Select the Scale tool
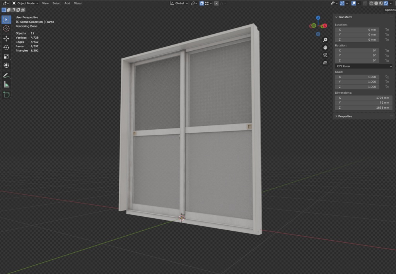Screen dimensions: 396x274 pyautogui.click(x=6, y=57)
